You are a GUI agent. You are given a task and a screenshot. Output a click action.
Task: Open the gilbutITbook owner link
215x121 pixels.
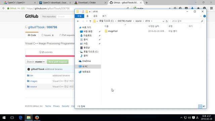[x=36, y=27]
